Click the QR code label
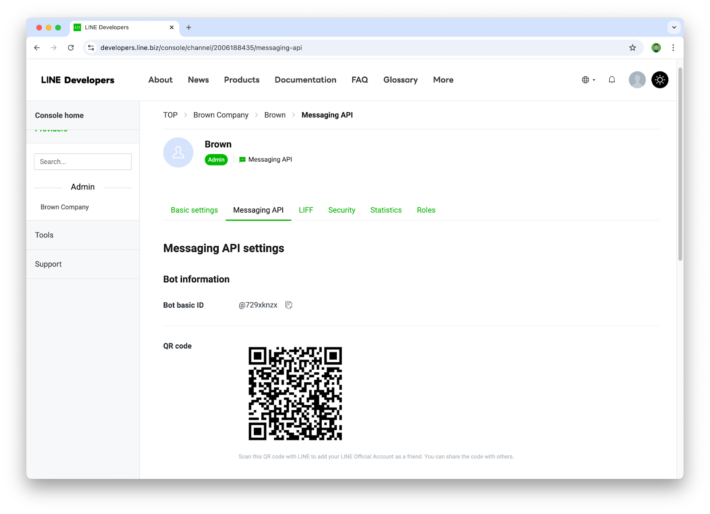The width and height of the screenshot is (710, 514). [x=177, y=346]
